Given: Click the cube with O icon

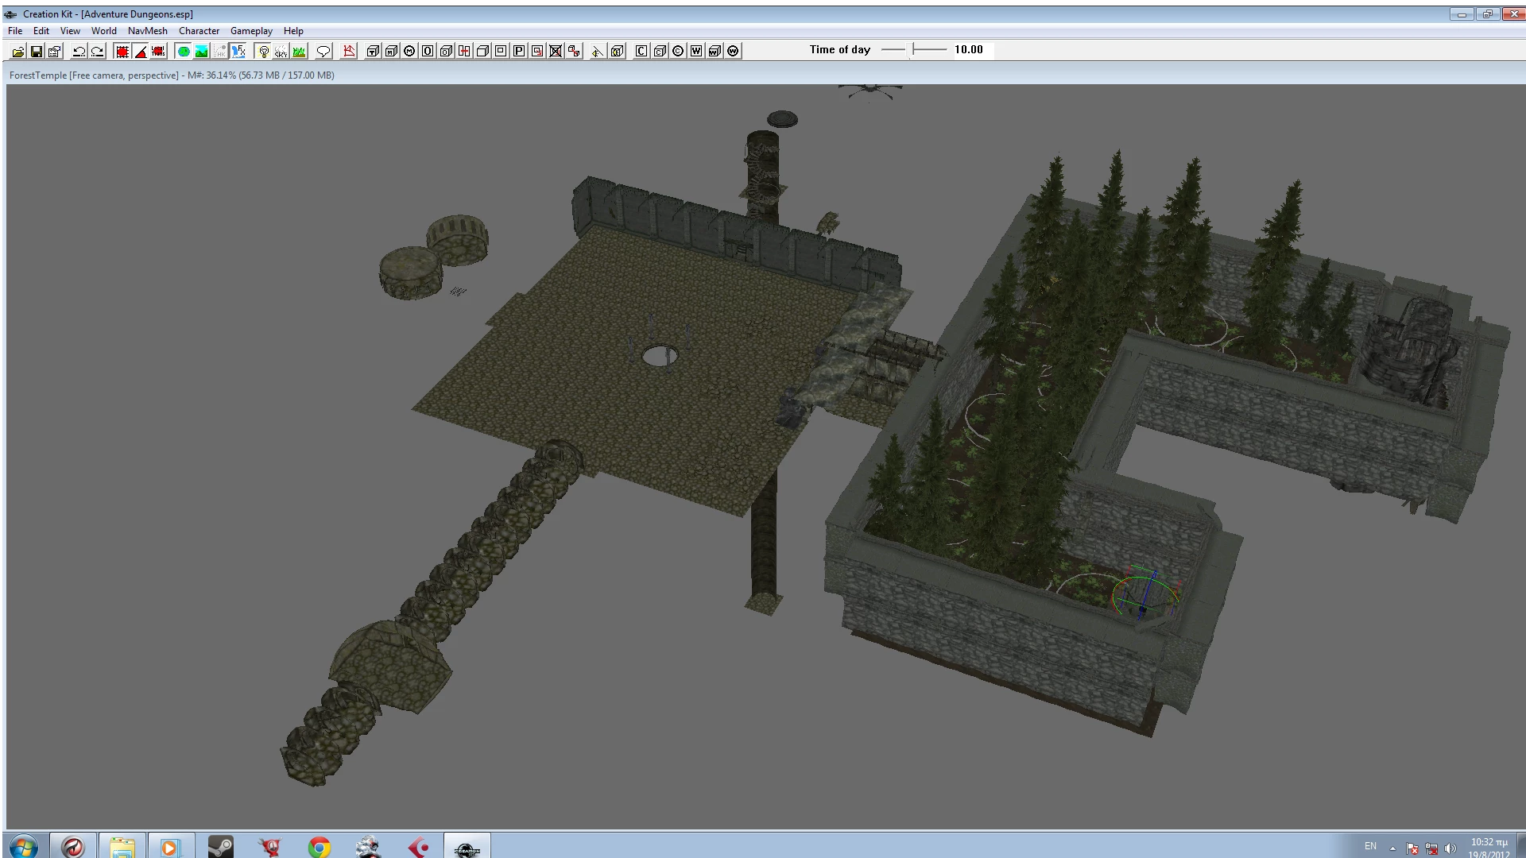Looking at the screenshot, I should pyautogui.click(x=446, y=52).
